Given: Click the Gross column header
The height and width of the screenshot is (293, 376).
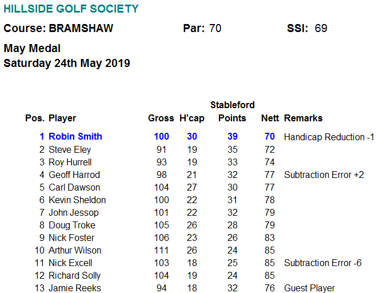Looking at the screenshot, I should coord(161,118).
